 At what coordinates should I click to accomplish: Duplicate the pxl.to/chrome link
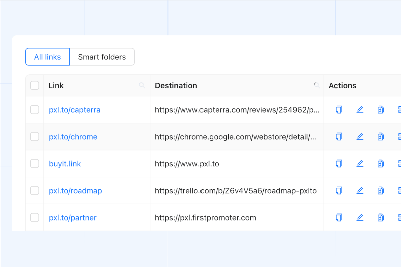(381, 137)
